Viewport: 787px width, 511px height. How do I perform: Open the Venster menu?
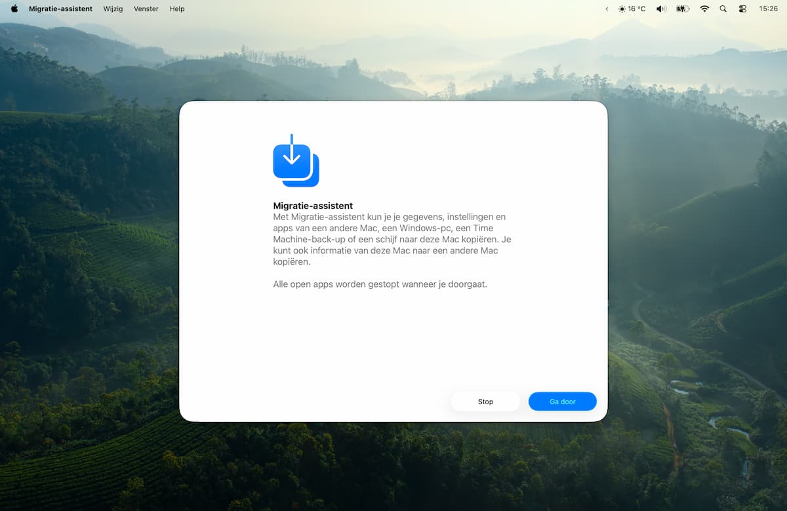[x=146, y=9]
